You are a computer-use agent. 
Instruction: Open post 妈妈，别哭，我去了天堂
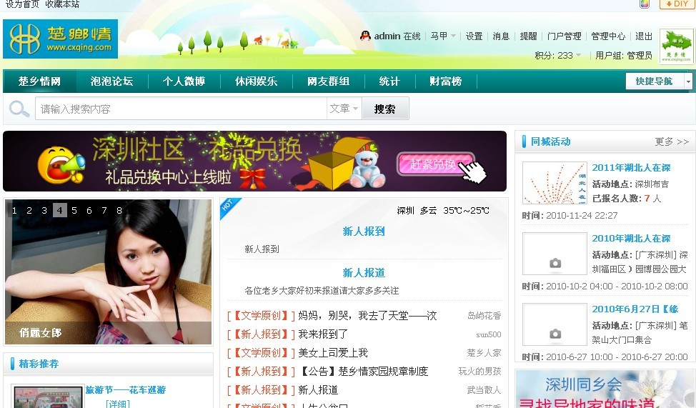[x=367, y=316]
